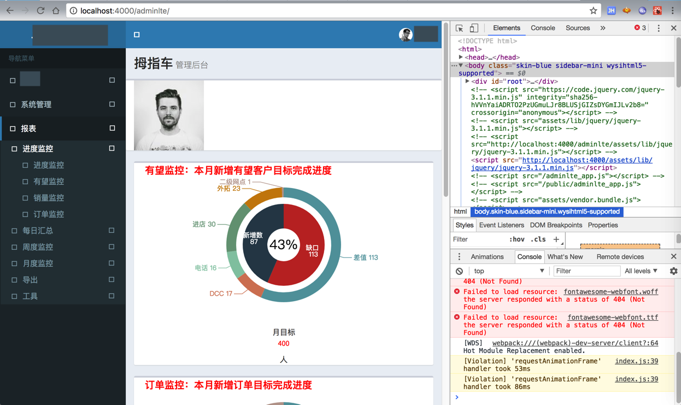Screen dimensions: 681x405
Task: Open the top context dropdown
Action: [x=509, y=271]
